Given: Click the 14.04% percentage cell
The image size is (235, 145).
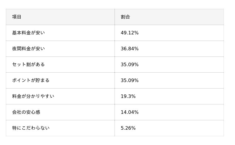Looking at the screenshot, I should tap(130, 112).
